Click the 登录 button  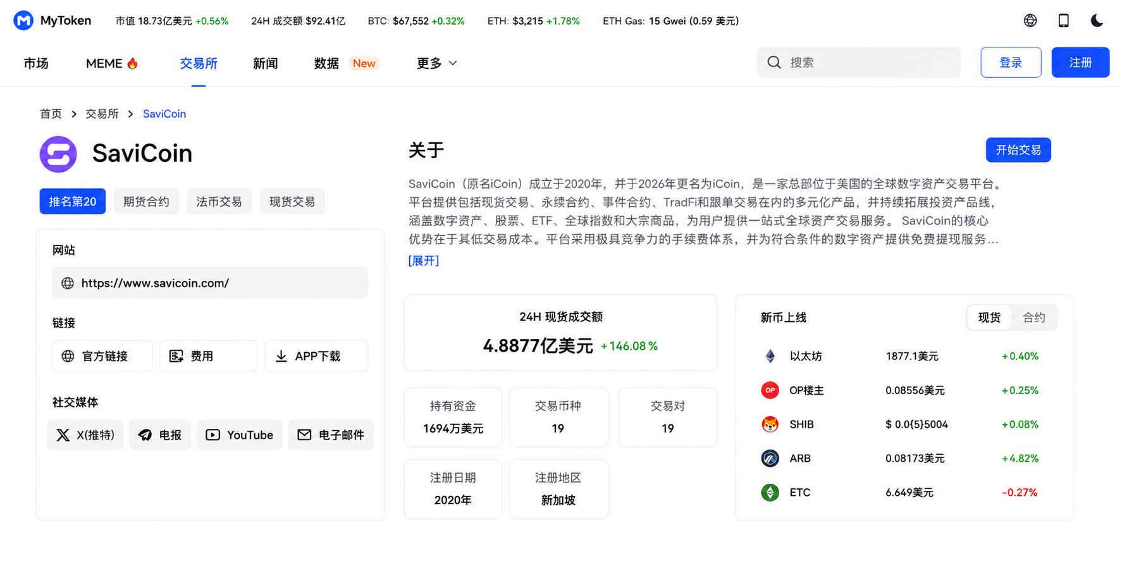(x=1011, y=63)
